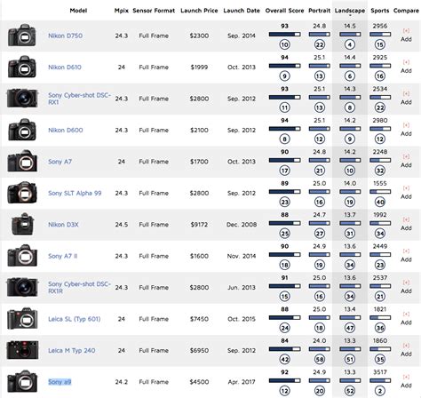Add Nikon D750 to compare list
The width and height of the screenshot is (421, 398).
406,36
